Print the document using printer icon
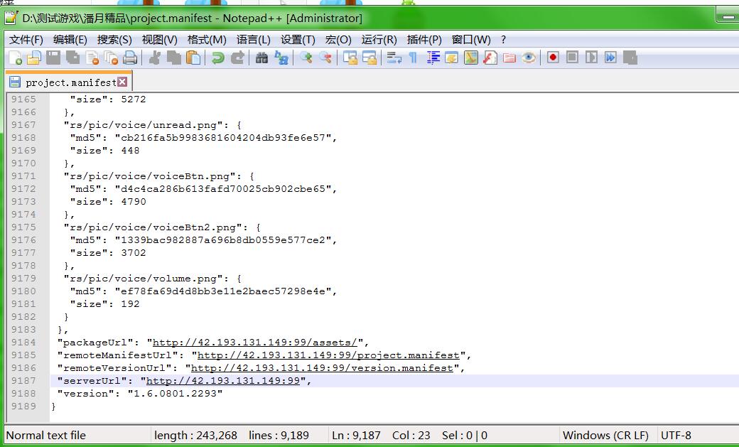The width and height of the screenshot is (739, 447). point(130,58)
